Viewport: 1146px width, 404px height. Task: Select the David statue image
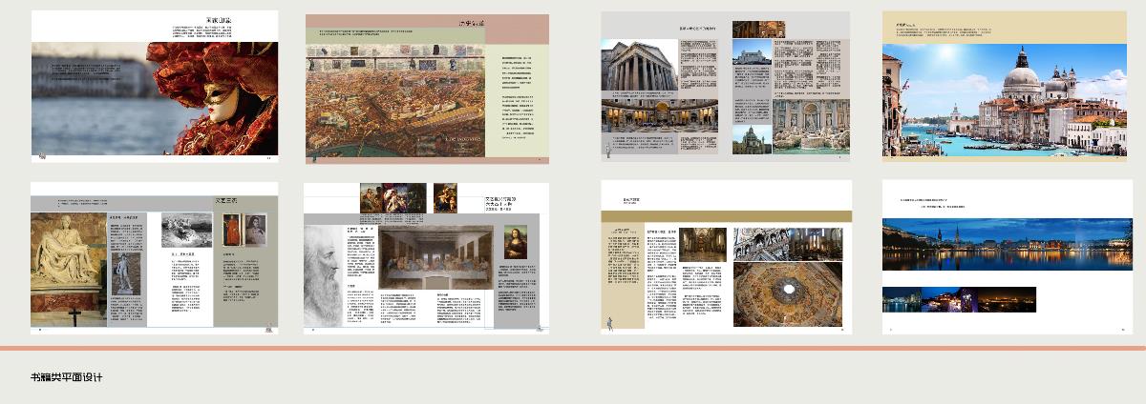[x=125, y=274]
